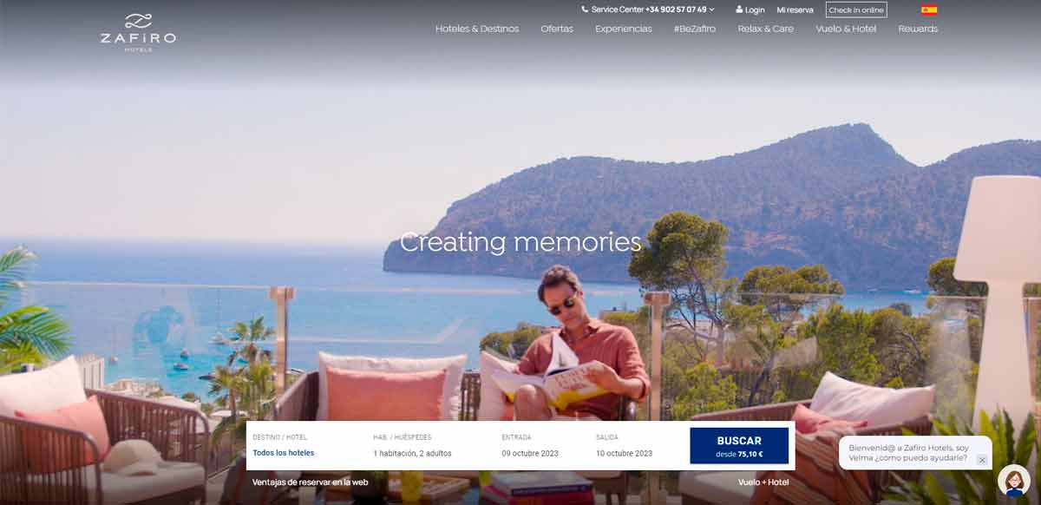Open the Relax & Care menu item
This screenshot has width=1041, height=505.
(x=766, y=29)
